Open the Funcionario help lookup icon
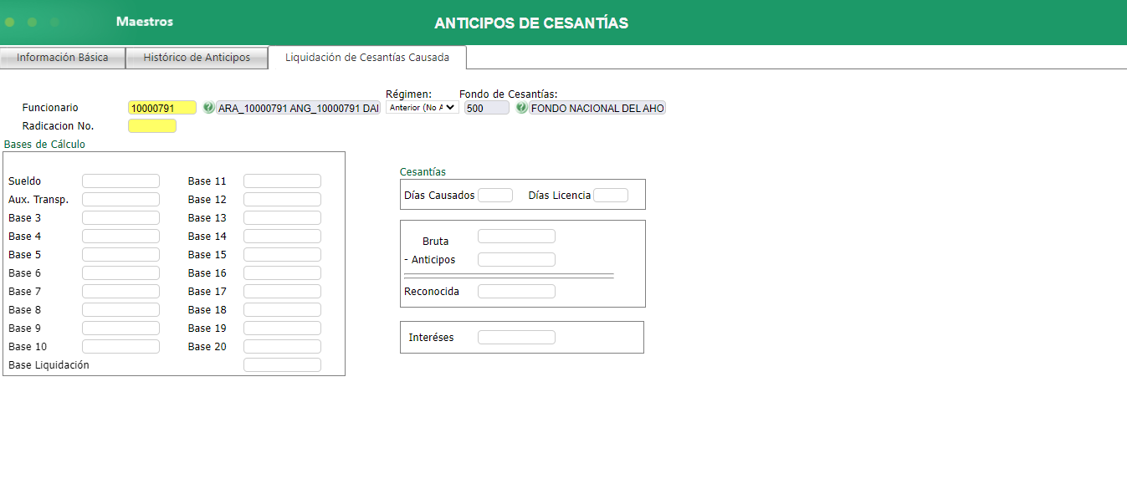 pyautogui.click(x=208, y=108)
